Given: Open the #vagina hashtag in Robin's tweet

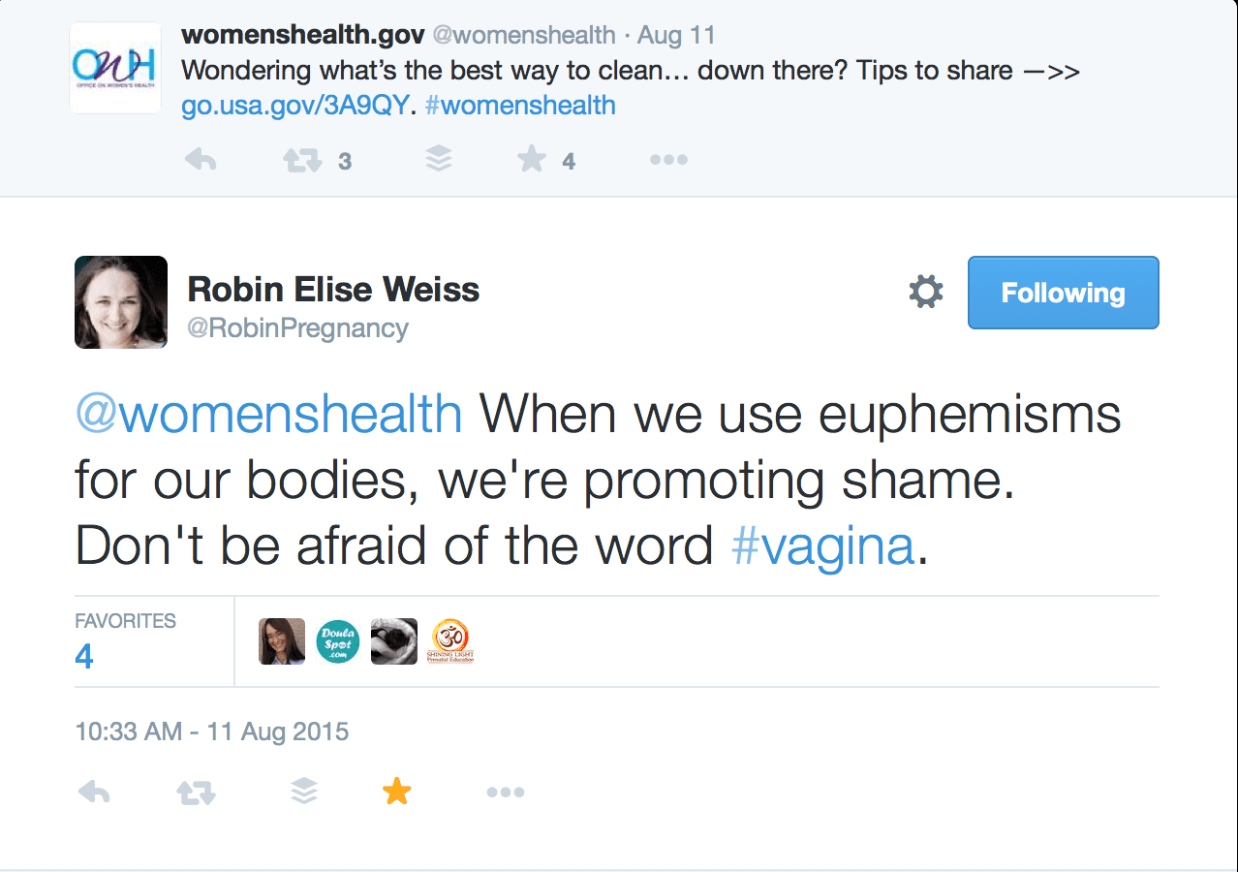Looking at the screenshot, I should 822,546.
